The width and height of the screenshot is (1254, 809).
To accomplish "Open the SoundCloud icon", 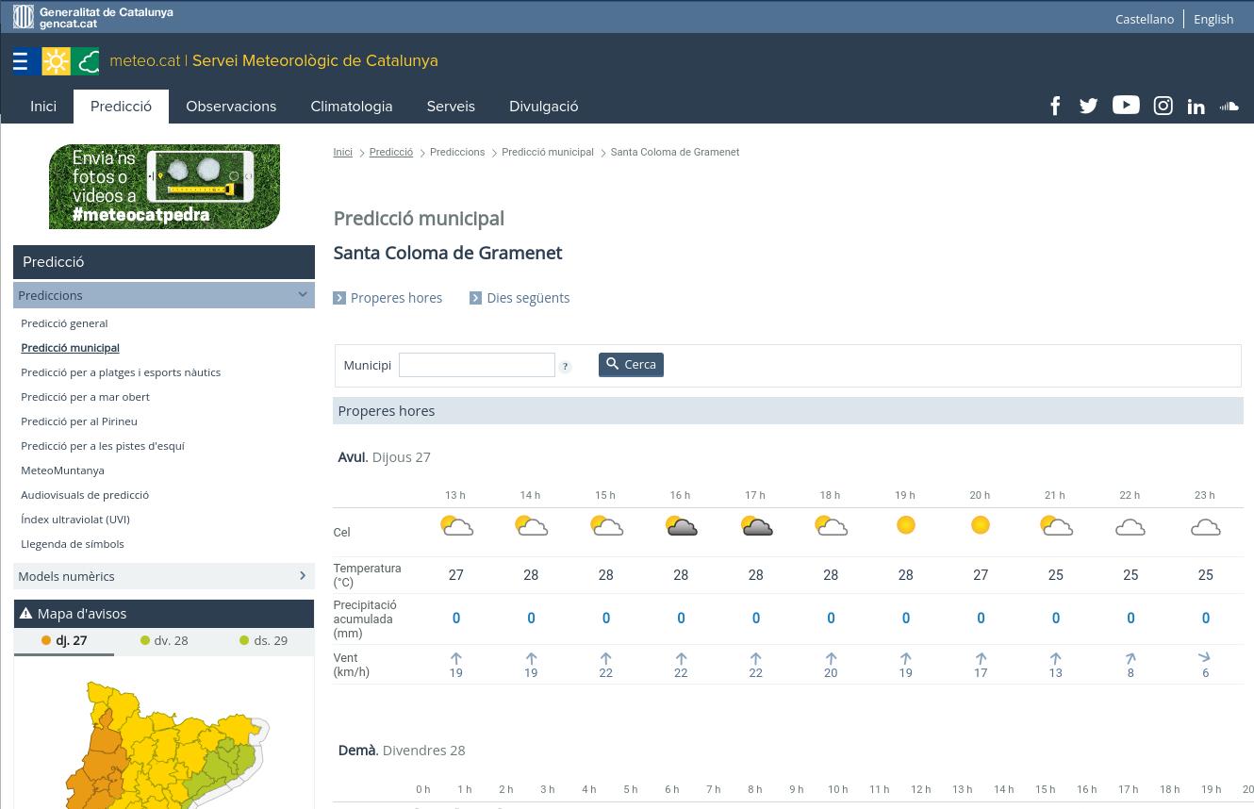I will tap(1229, 107).
